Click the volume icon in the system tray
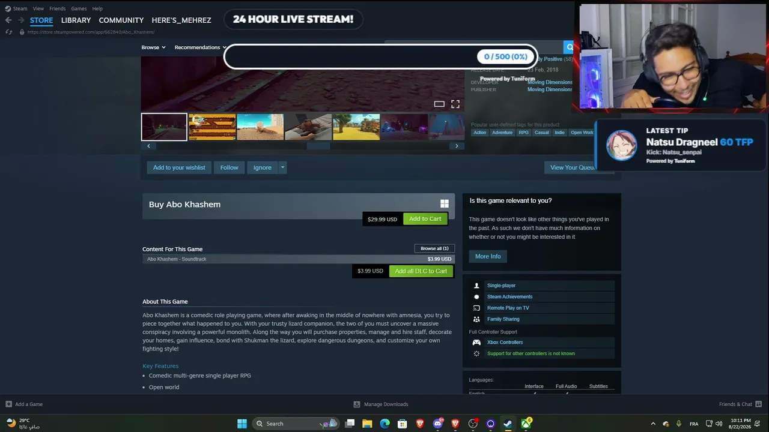 click(719, 424)
